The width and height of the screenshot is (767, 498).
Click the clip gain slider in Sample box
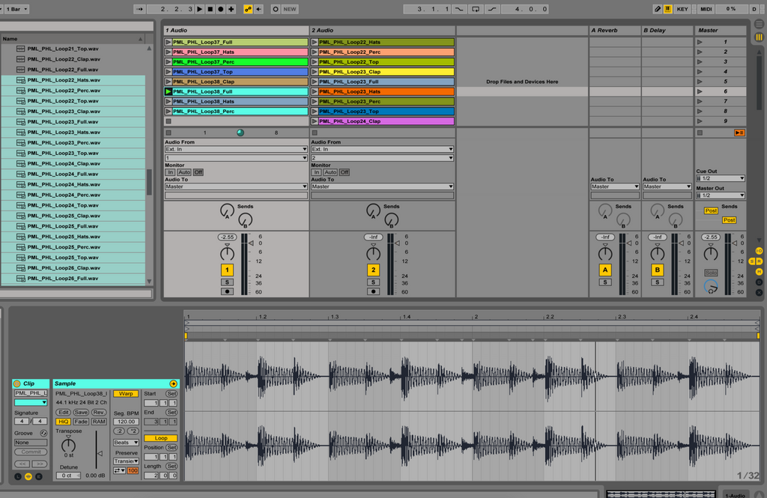(x=97, y=453)
